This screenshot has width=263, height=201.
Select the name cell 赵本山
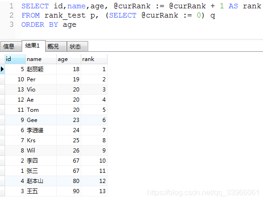(41, 181)
